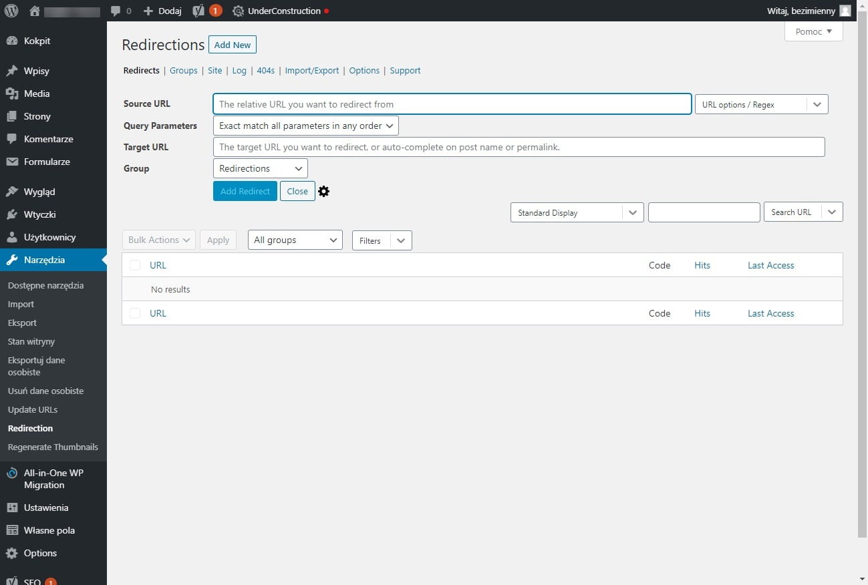868x585 pixels.
Task: Click the Add New button
Action: click(x=232, y=45)
